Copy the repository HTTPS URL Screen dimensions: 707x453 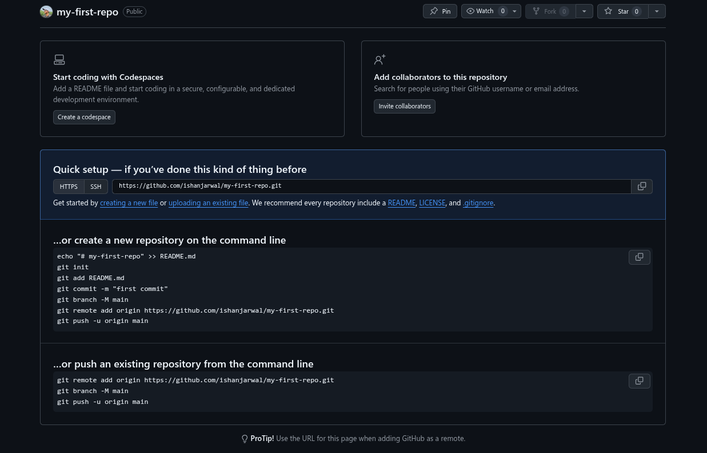click(642, 187)
